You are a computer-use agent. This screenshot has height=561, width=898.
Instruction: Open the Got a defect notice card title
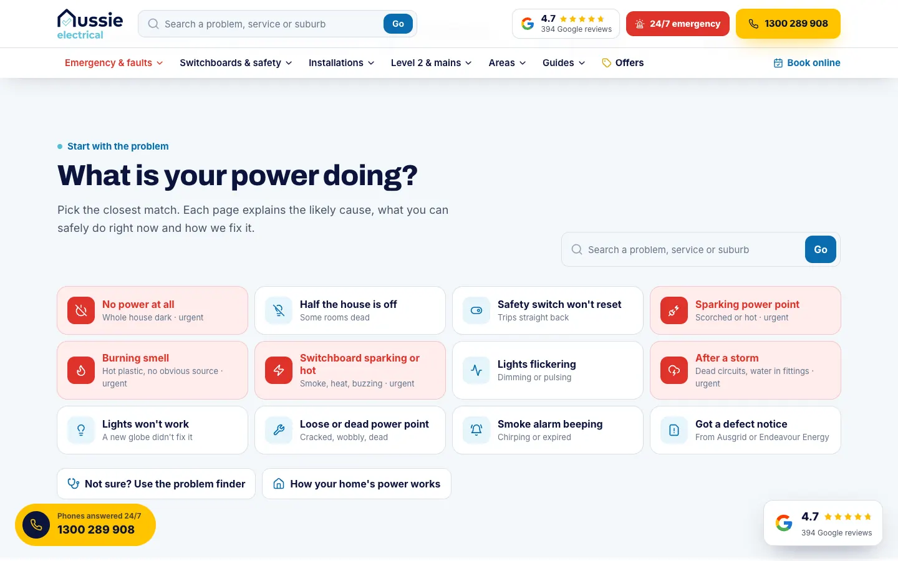pos(741,424)
